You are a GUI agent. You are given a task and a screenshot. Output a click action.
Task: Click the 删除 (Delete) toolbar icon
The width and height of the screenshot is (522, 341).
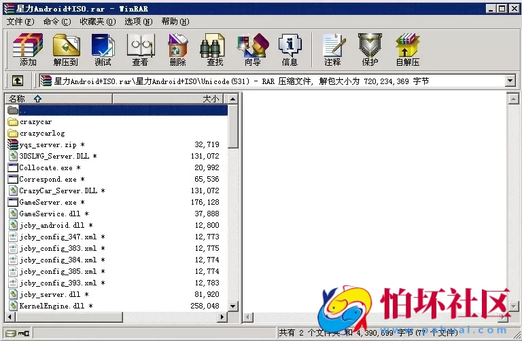tap(177, 49)
